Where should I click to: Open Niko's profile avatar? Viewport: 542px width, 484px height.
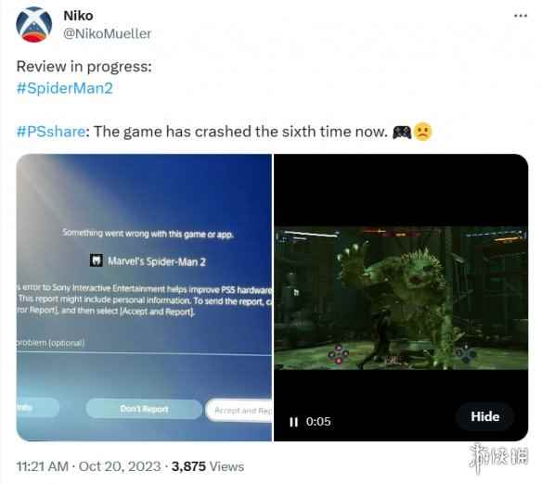click(x=33, y=24)
